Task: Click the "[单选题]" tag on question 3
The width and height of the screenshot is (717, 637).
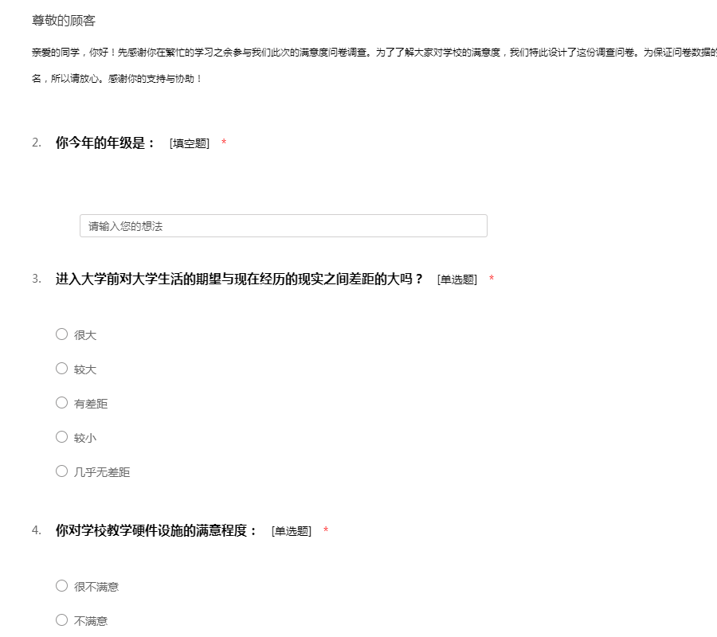Action: [456, 279]
